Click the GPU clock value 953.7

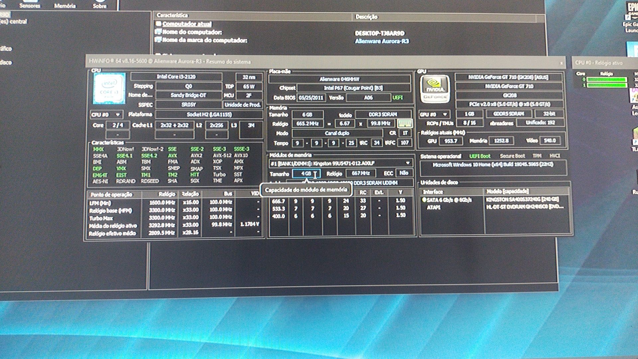(451, 141)
